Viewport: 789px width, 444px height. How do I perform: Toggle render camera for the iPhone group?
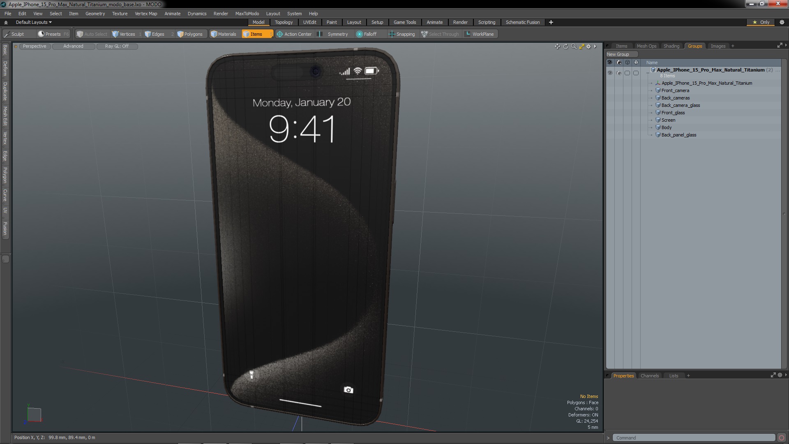pos(619,73)
